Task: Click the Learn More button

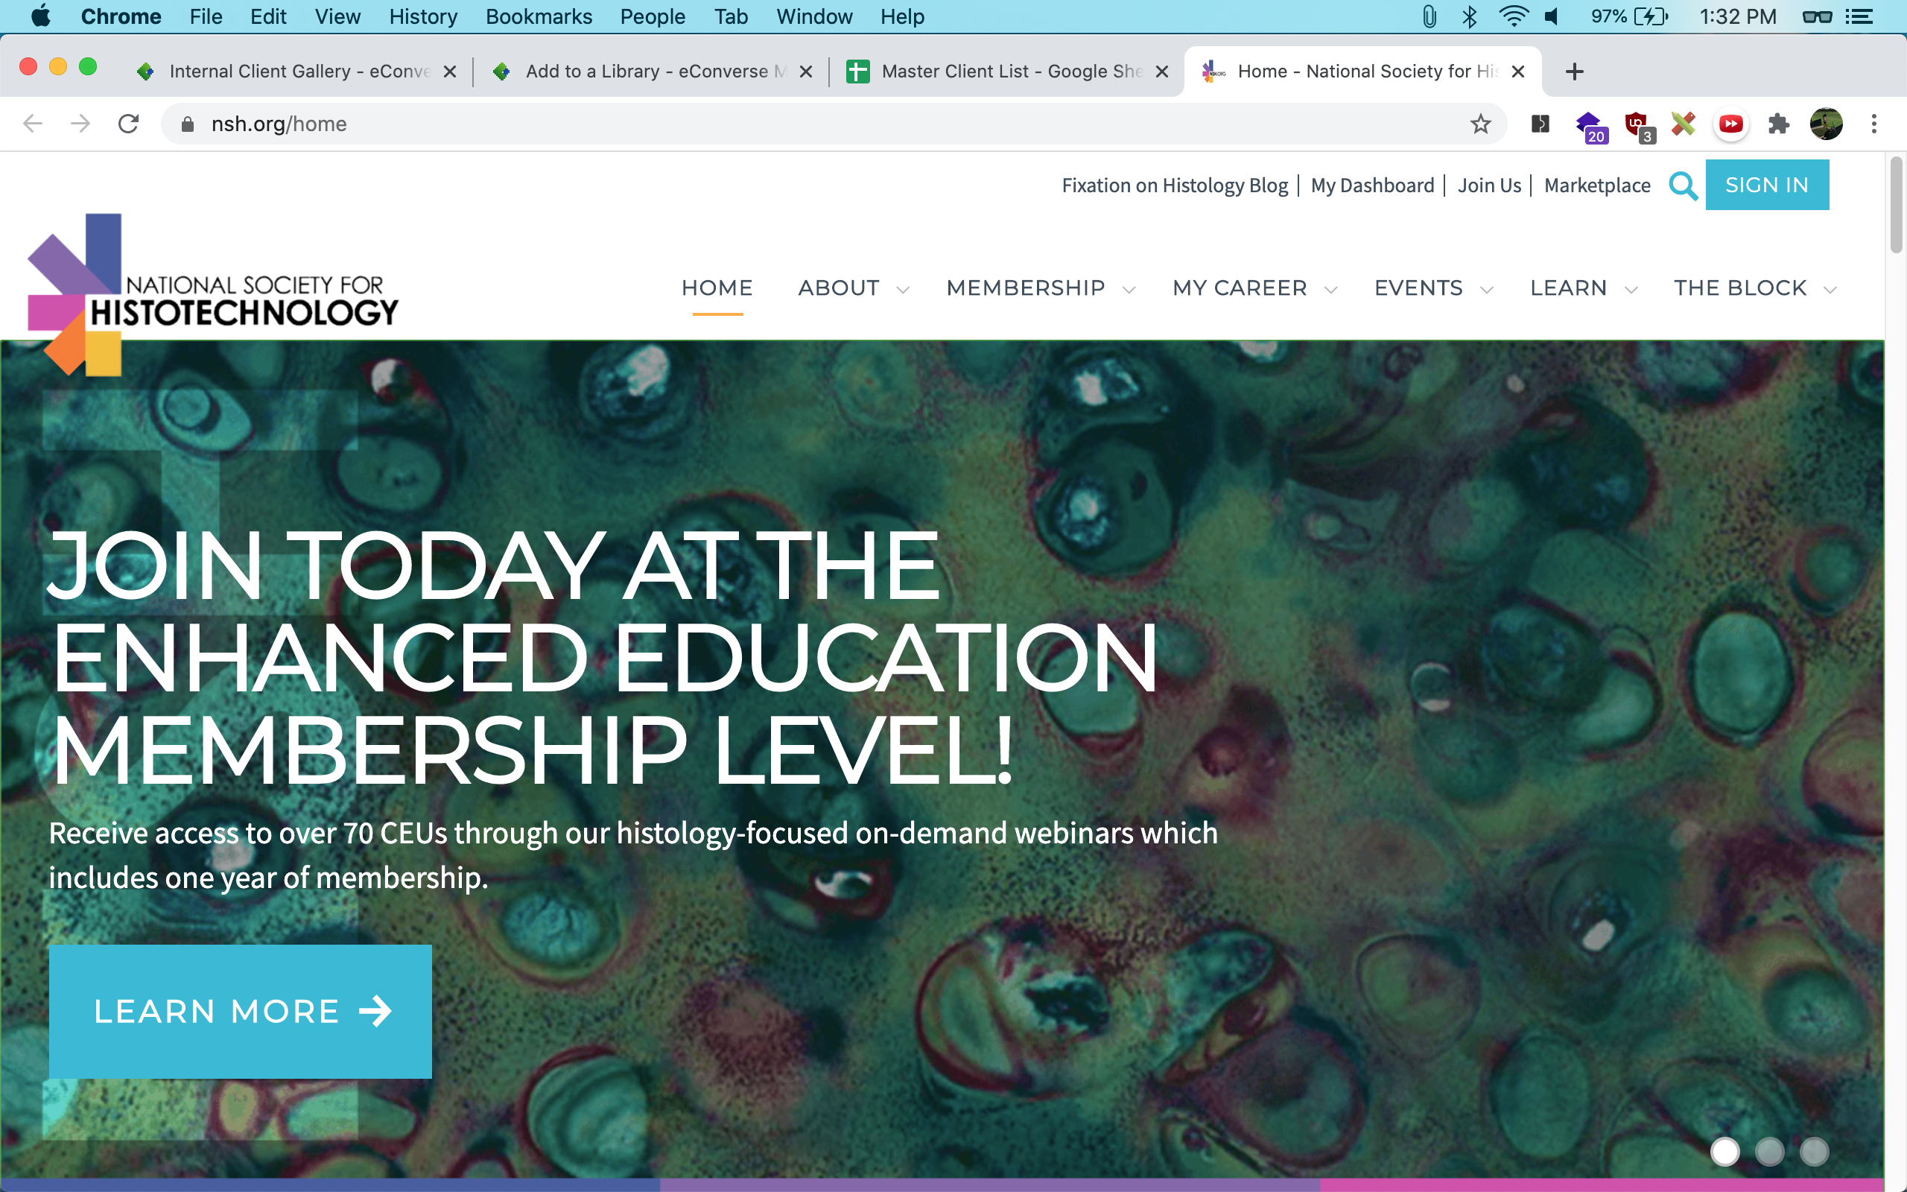Action: [x=241, y=1011]
